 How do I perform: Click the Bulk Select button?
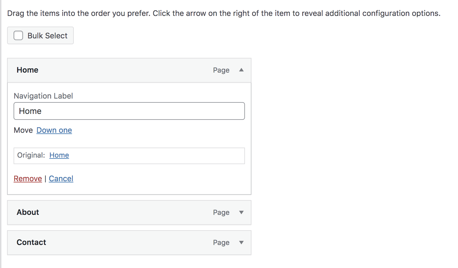coord(40,35)
